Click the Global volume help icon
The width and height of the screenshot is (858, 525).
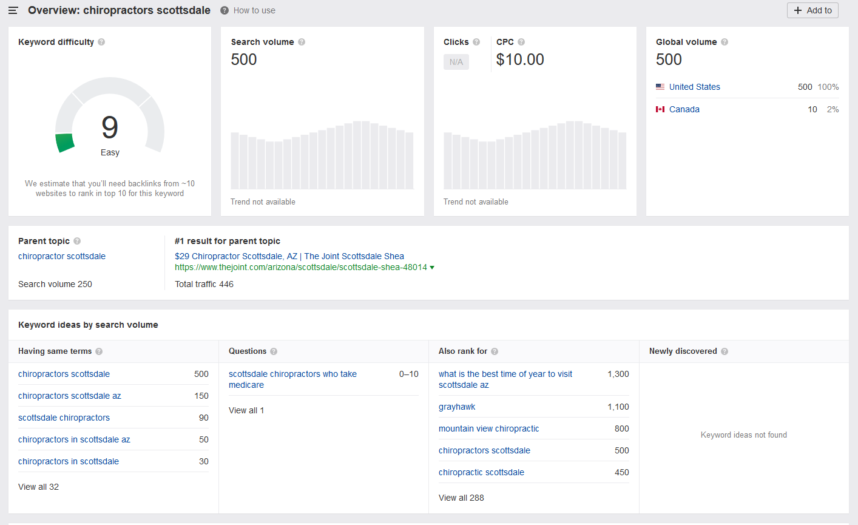pos(724,42)
